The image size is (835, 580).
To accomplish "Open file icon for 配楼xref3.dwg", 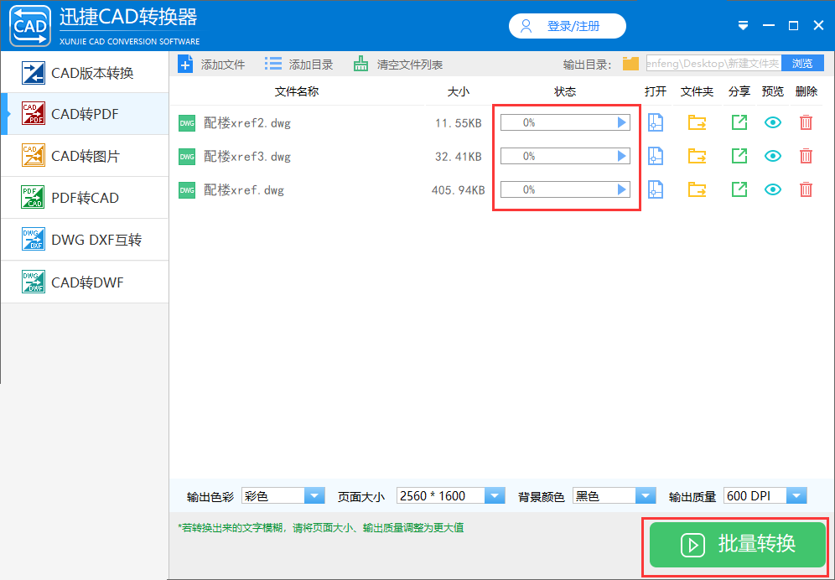I will pyautogui.click(x=655, y=156).
